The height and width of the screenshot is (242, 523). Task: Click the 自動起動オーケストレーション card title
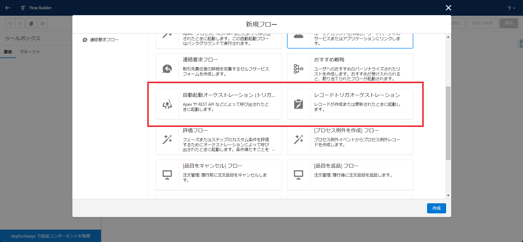tap(229, 95)
